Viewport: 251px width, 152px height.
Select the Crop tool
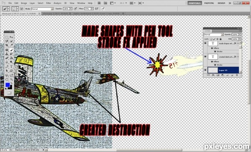click(x=7, y=45)
